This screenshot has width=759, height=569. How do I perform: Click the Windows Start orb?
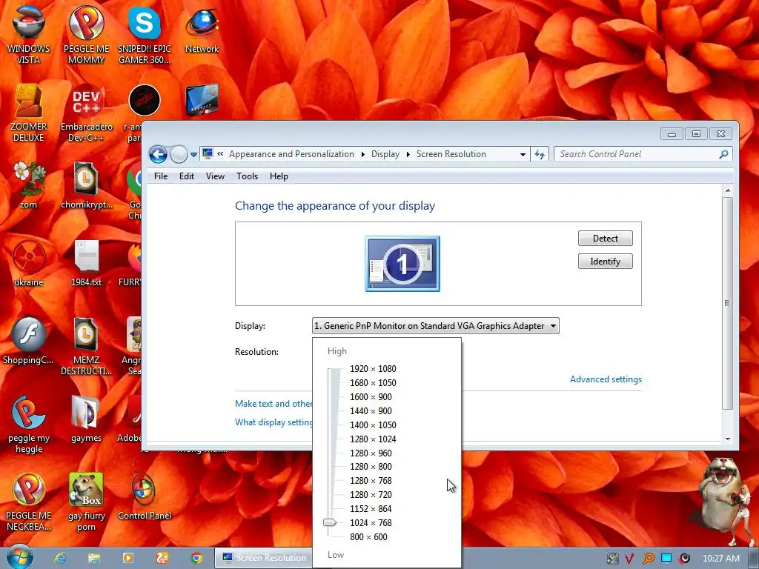[x=20, y=557]
